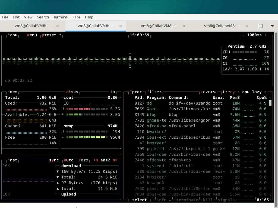Switch sort column right with > arrow
The height and width of the screenshot is (208, 278).
click(265, 92)
